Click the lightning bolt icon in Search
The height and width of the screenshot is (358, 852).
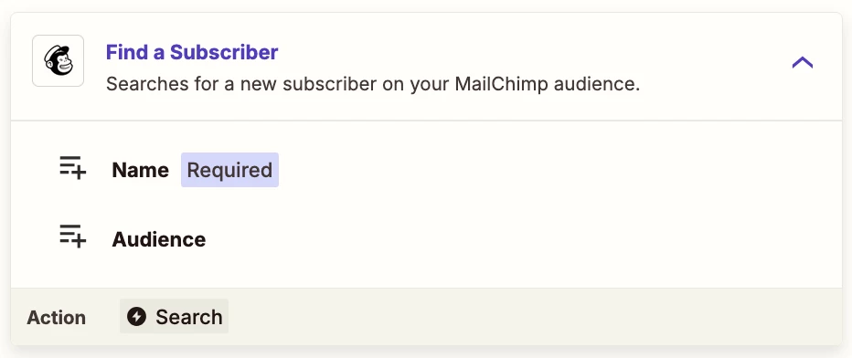tap(137, 316)
